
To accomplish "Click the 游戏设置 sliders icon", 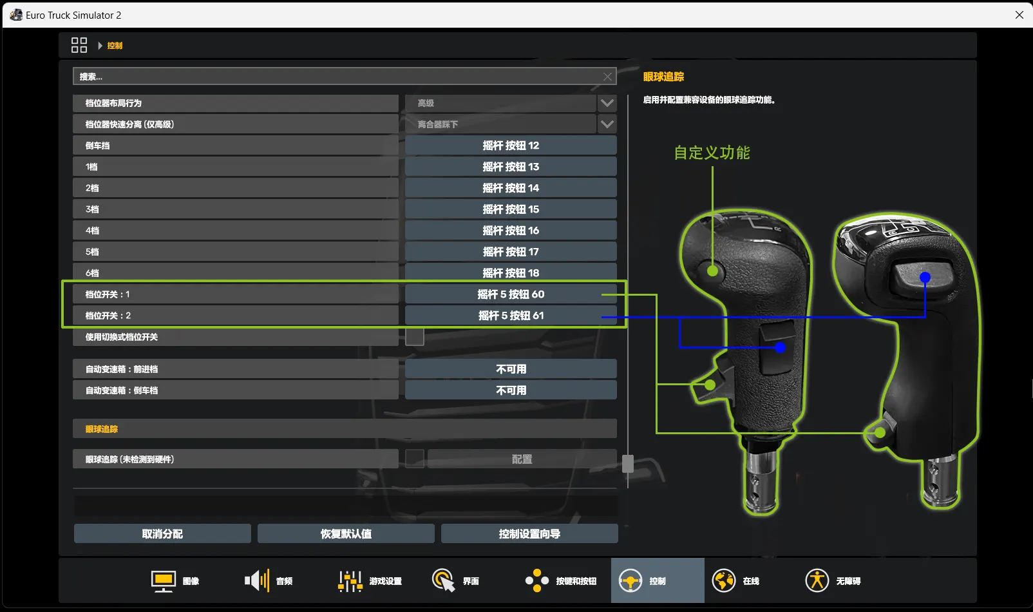I will [350, 581].
